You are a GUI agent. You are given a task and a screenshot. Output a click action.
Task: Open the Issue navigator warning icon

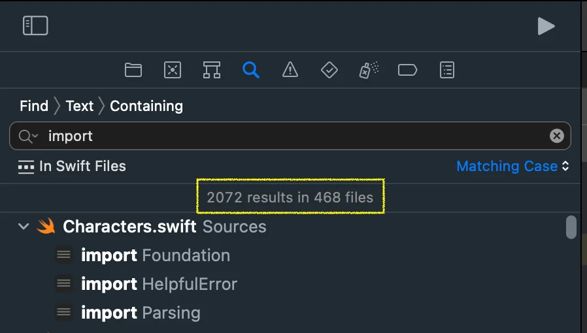(290, 70)
